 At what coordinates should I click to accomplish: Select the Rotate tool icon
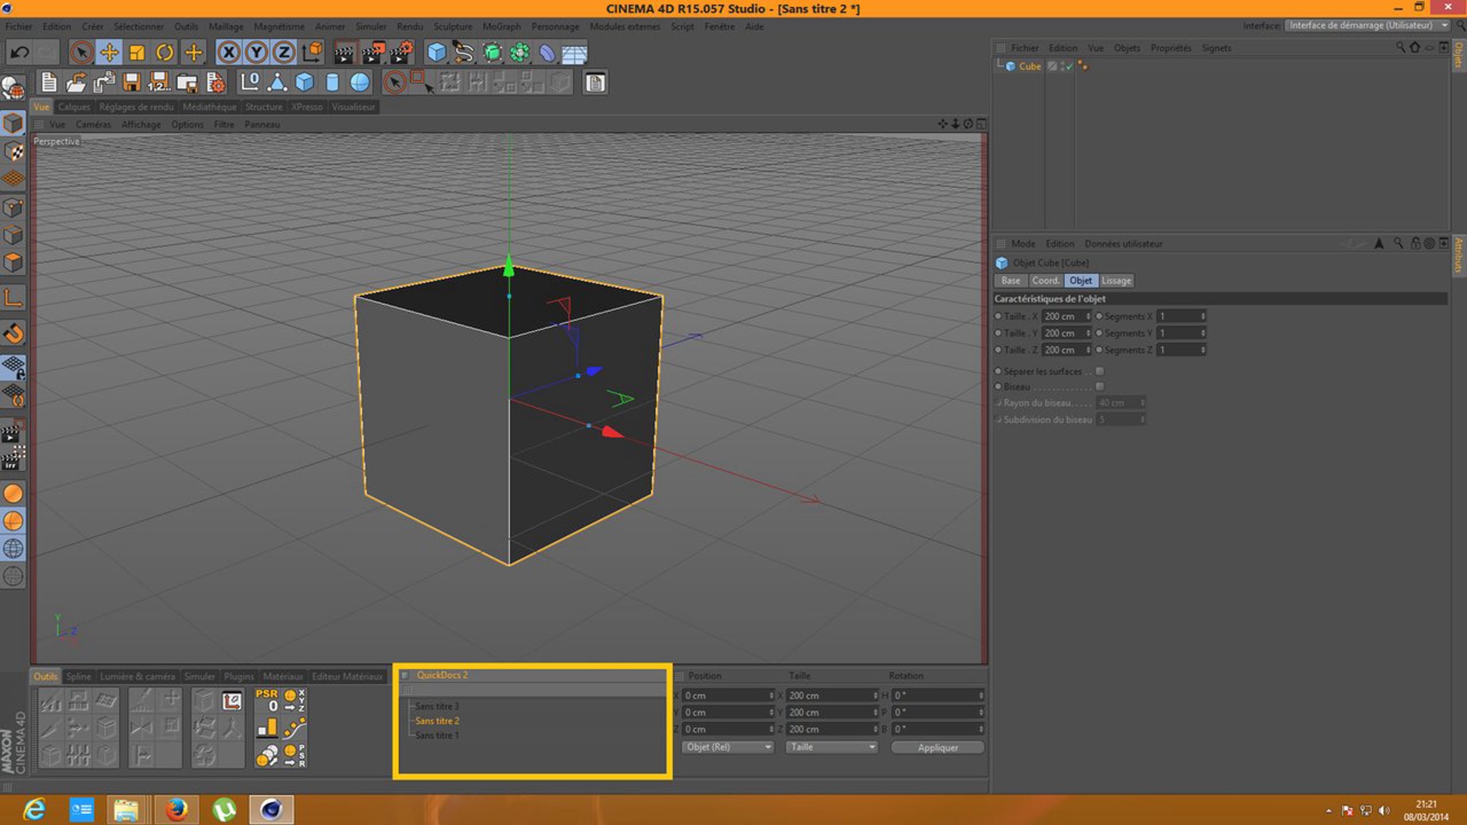(x=164, y=53)
